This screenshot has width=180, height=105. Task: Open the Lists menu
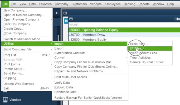tap(32, 4)
